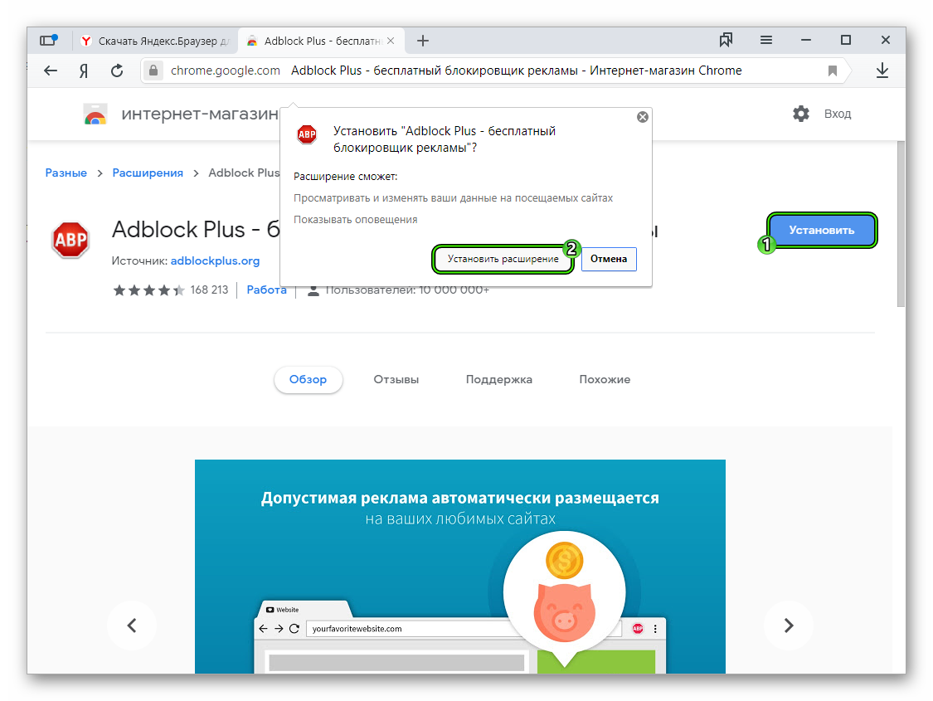
Task: Switch to the Скачать Яндекс.Браузер tab
Action: (155, 41)
